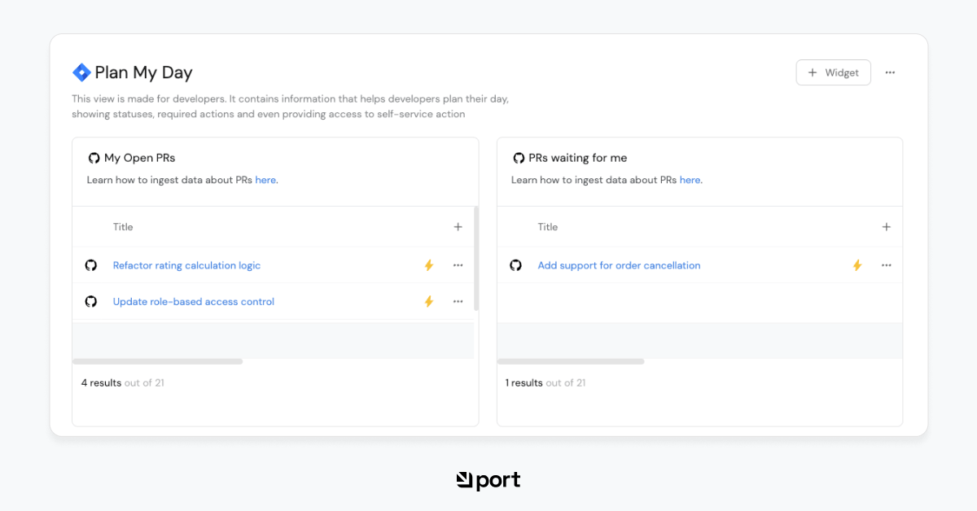Click the GitHub icon on Update role-based access control row
Image resolution: width=977 pixels, height=511 pixels.
[91, 301]
